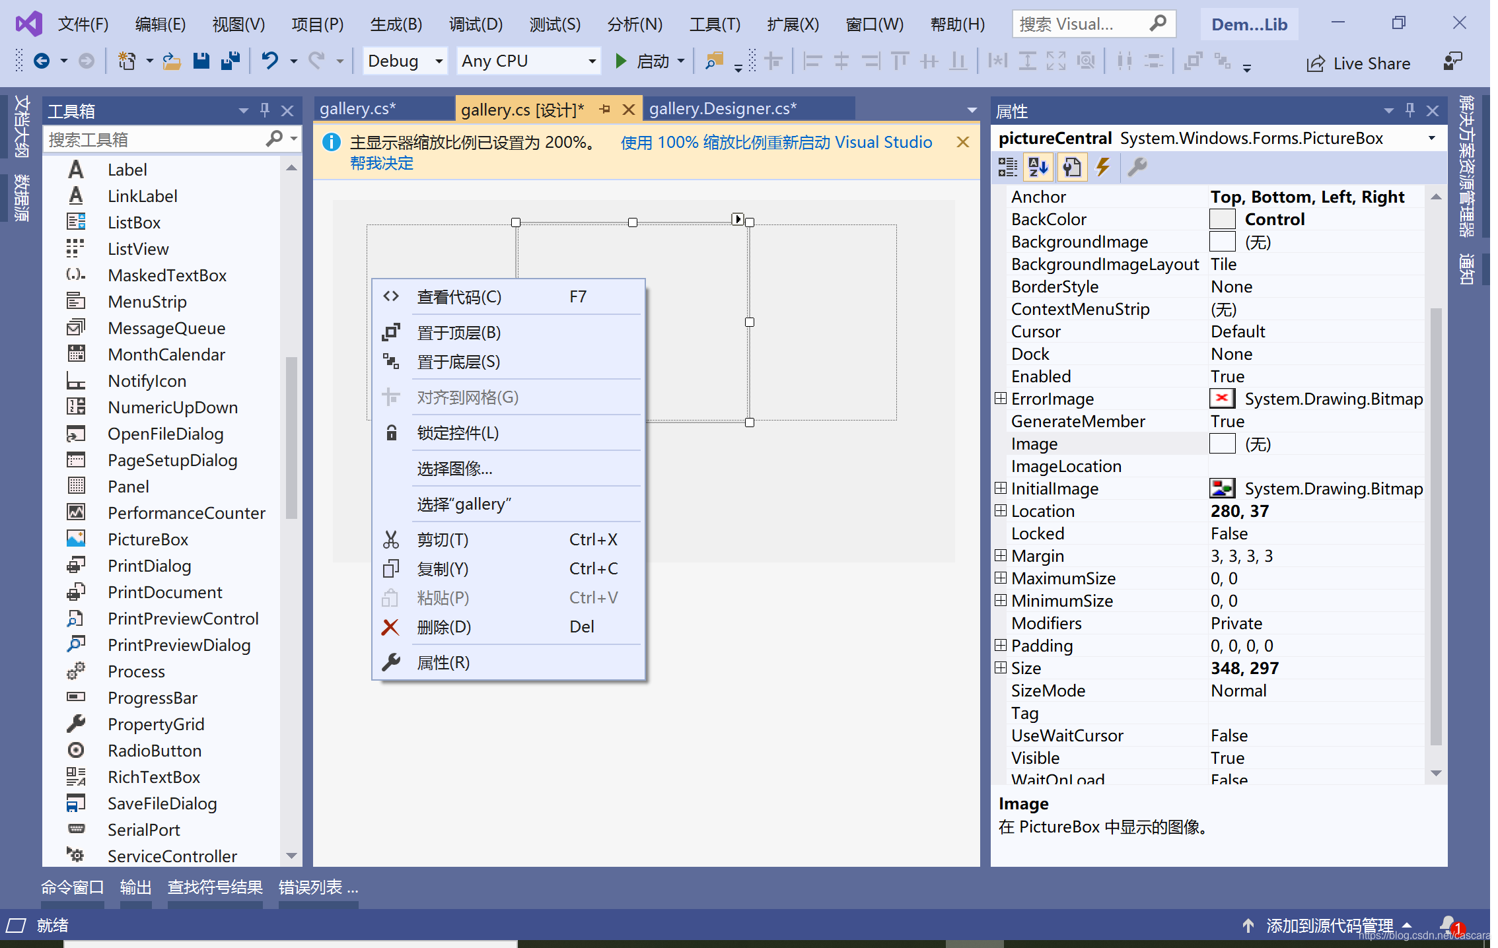Image resolution: width=1498 pixels, height=948 pixels.
Task: Click BackColor Control swatch
Action: pyautogui.click(x=1219, y=219)
